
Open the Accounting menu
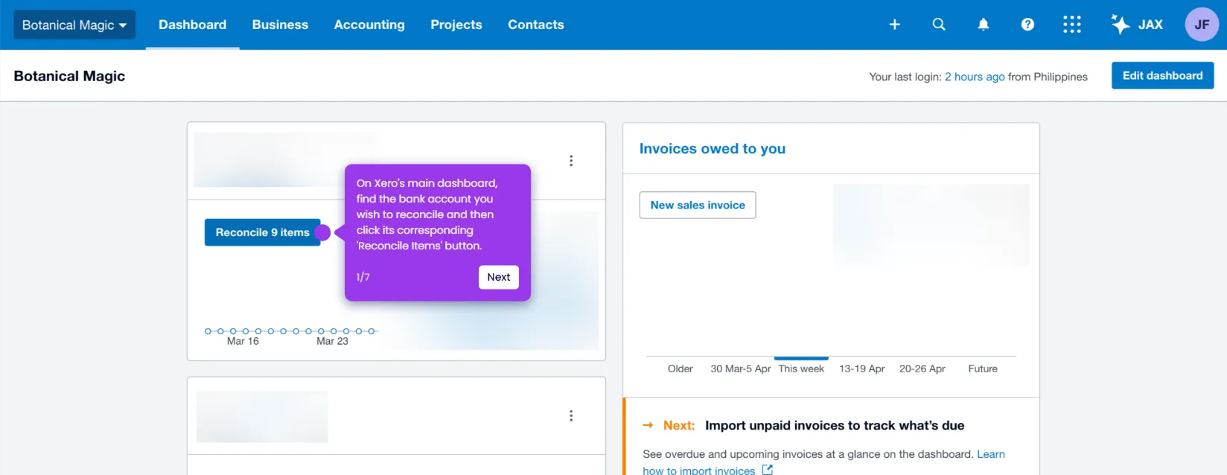pyautogui.click(x=369, y=25)
